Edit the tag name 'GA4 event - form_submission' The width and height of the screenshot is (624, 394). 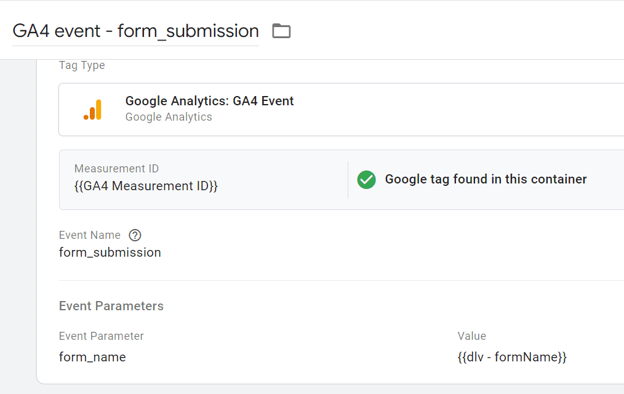(x=135, y=31)
